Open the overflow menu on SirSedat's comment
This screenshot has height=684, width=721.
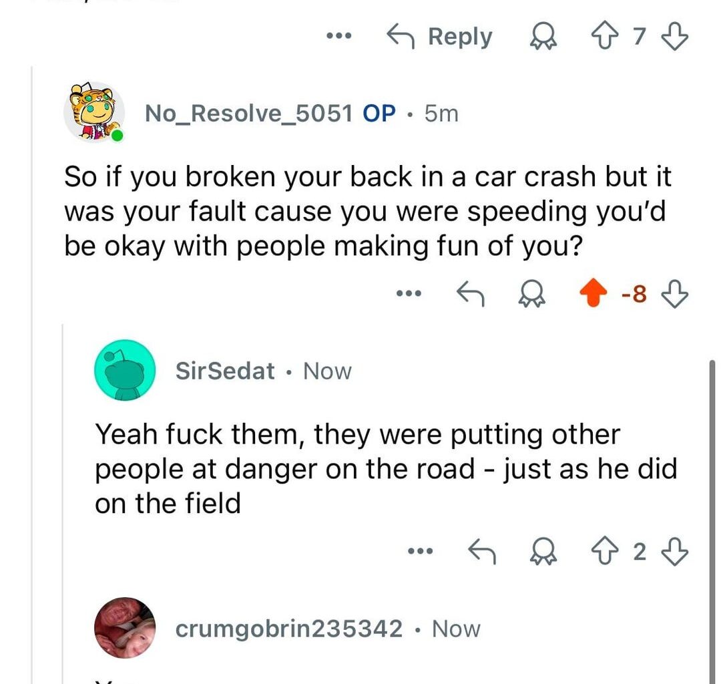(x=421, y=551)
